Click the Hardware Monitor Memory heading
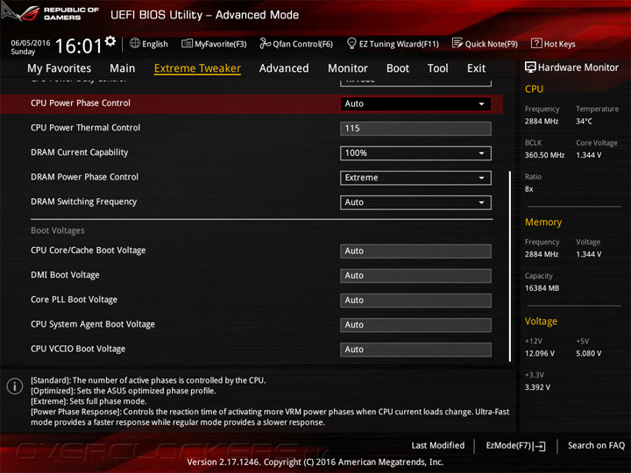 point(543,222)
